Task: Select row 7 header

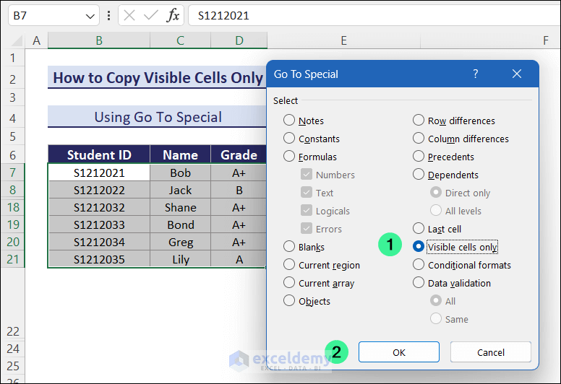Action: (x=12, y=173)
